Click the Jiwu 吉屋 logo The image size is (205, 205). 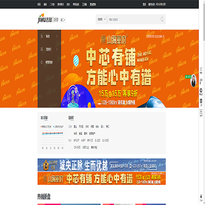coord(44,18)
